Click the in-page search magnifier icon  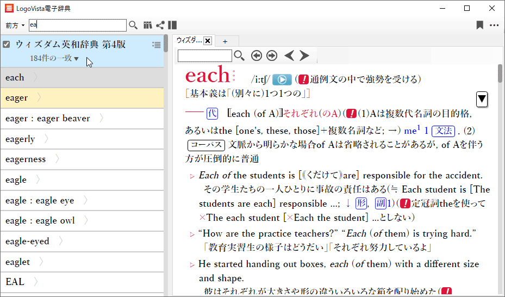239,55
